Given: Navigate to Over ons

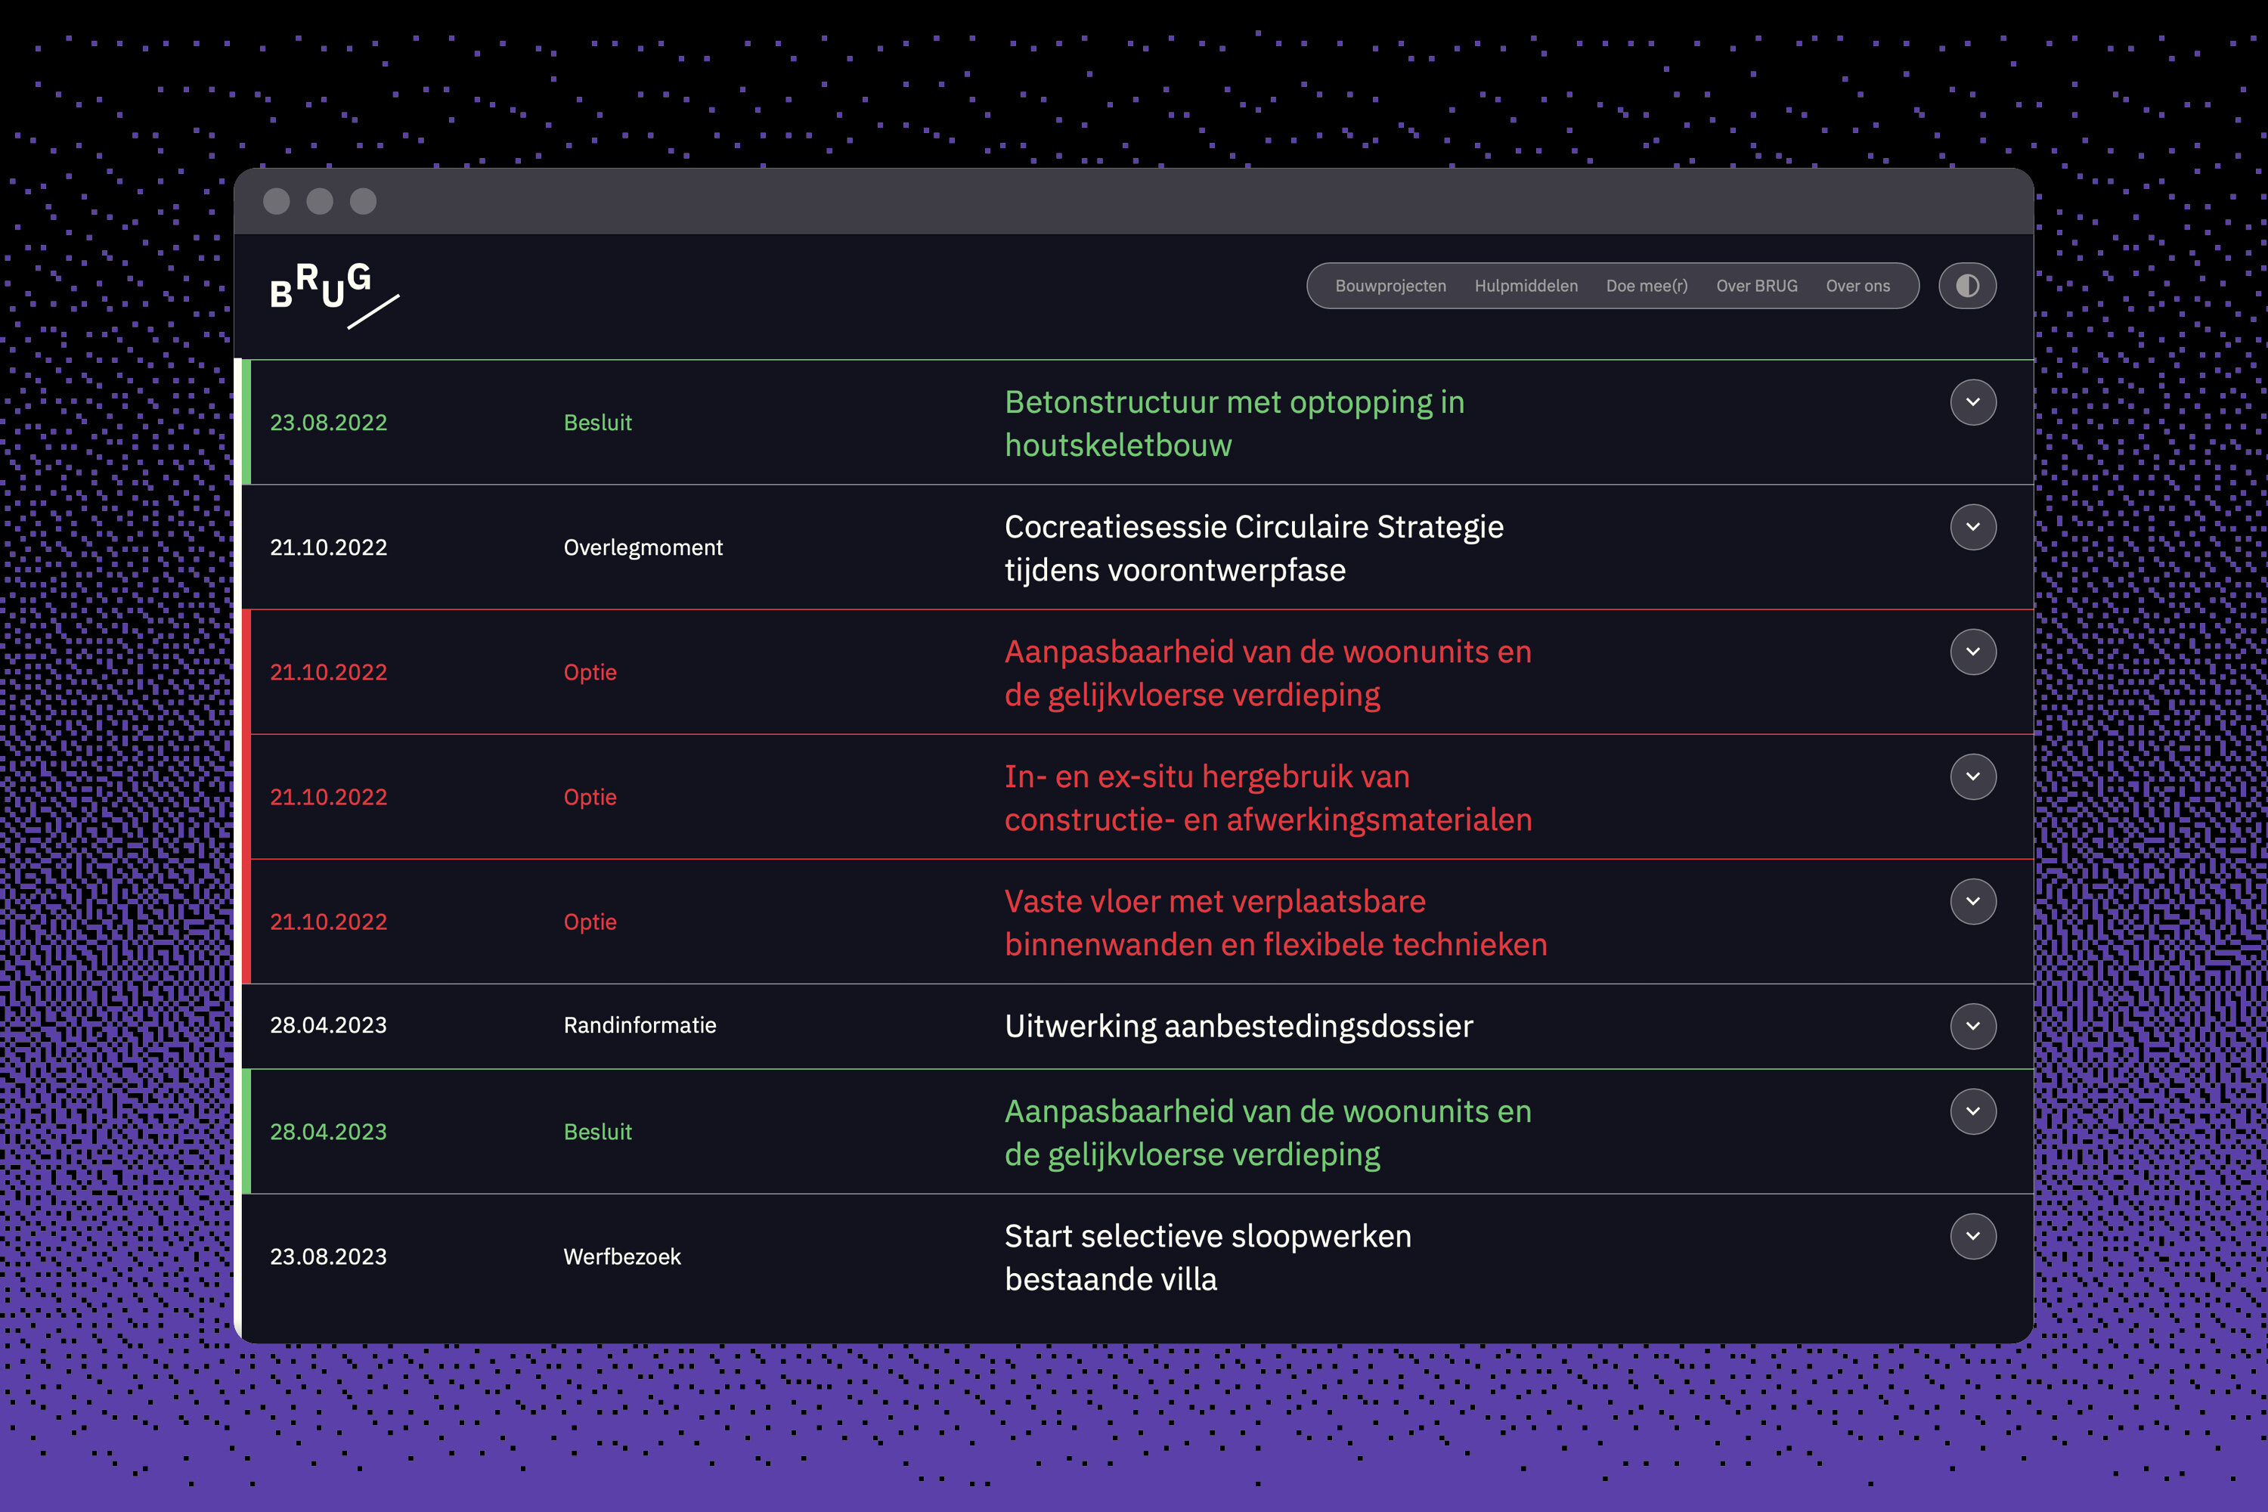Looking at the screenshot, I should tap(1857, 286).
